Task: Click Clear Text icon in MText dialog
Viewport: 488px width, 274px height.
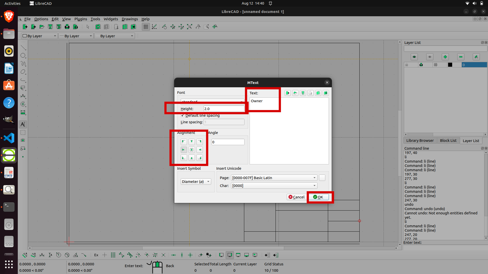Action: click(x=288, y=93)
